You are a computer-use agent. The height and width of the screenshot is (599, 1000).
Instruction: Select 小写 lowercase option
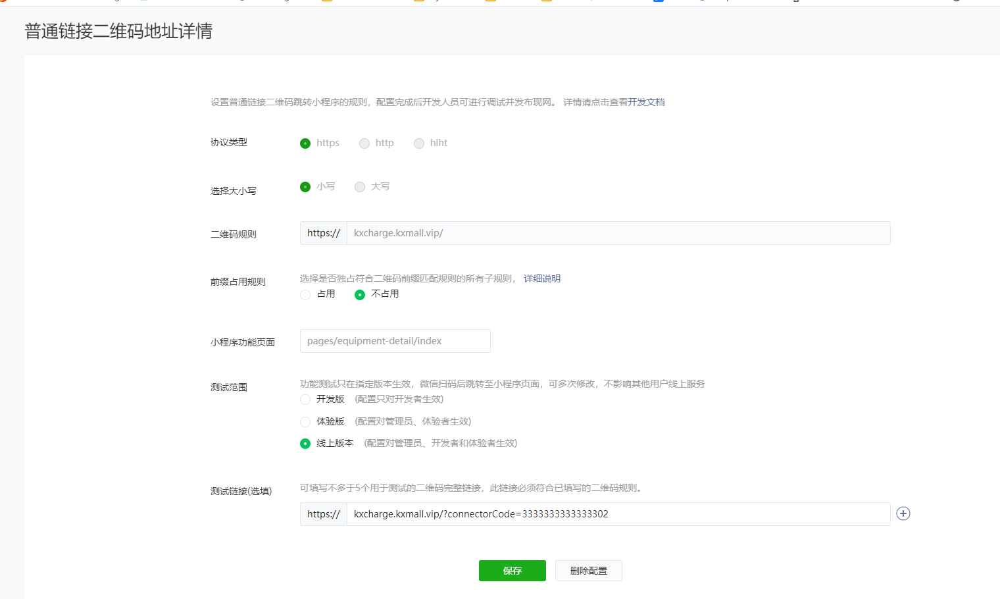(x=305, y=187)
